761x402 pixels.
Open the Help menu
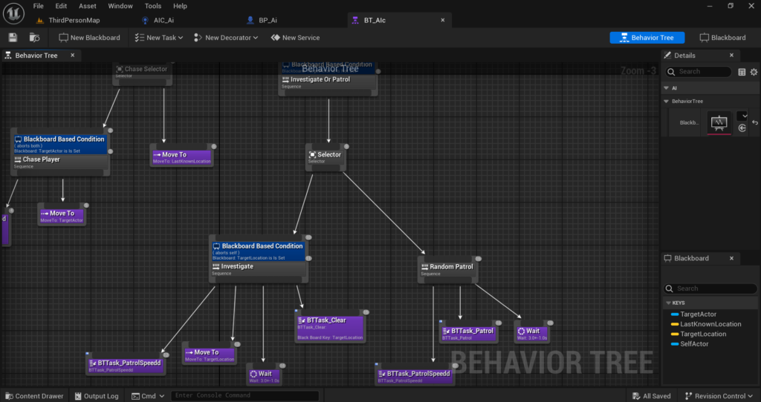coord(180,6)
